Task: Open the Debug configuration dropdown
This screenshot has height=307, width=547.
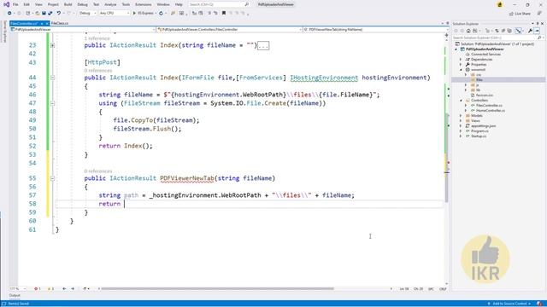Action: [x=87, y=14]
